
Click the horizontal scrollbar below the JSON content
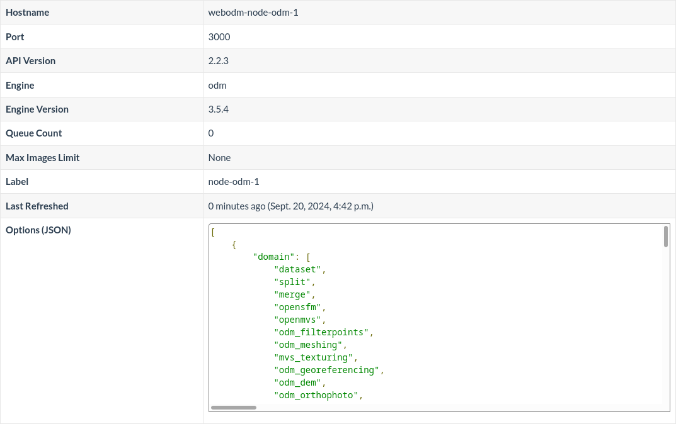[x=234, y=407]
